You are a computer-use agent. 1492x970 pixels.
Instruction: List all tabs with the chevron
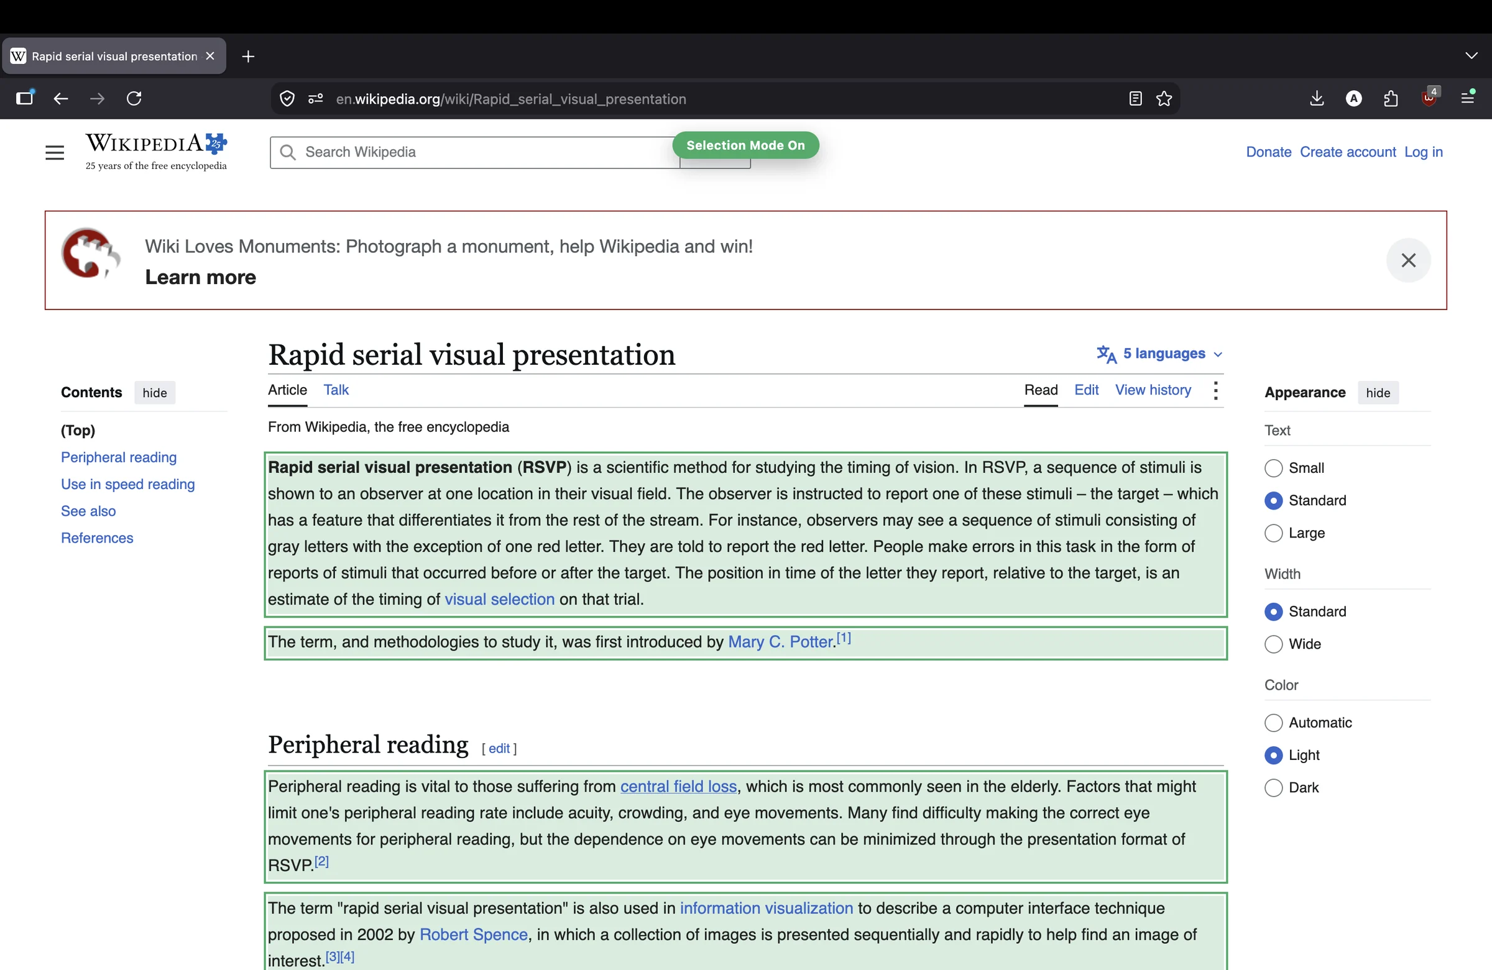1471,56
